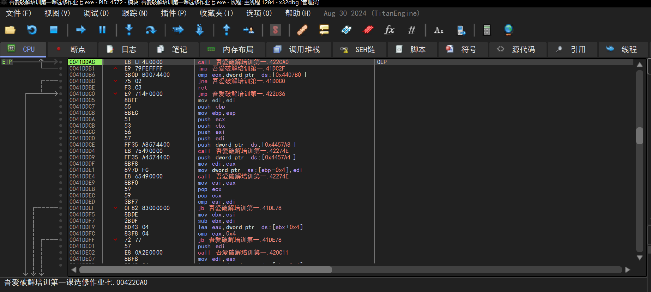Click the disassembly scroll up arrow
The image size is (651, 292).
(640, 64)
